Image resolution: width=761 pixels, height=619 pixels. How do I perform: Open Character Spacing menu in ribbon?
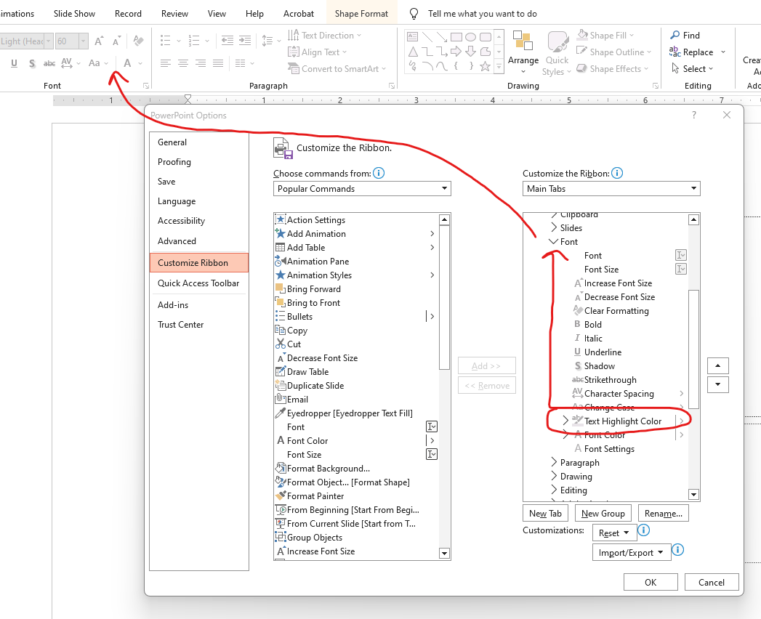[71, 63]
